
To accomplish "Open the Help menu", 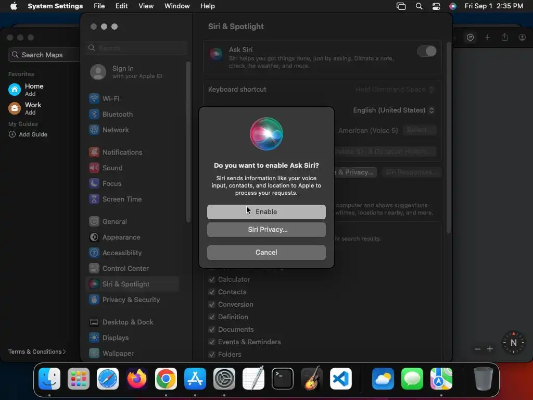I will pos(207,6).
